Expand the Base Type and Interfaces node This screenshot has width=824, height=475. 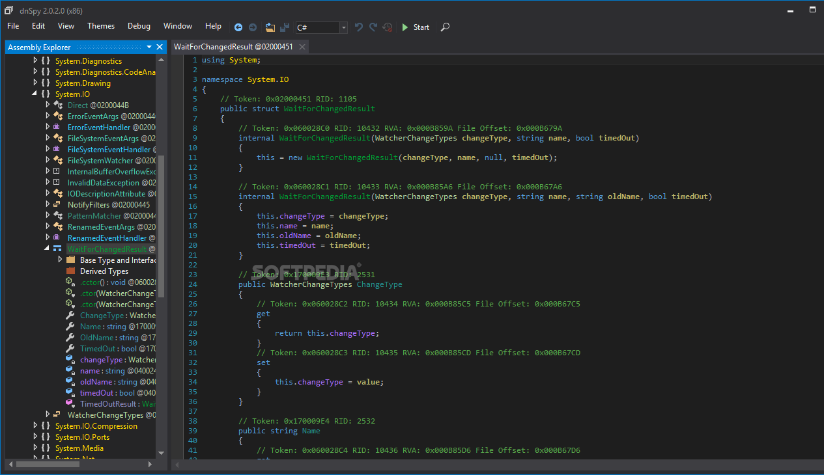coord(60,260)
